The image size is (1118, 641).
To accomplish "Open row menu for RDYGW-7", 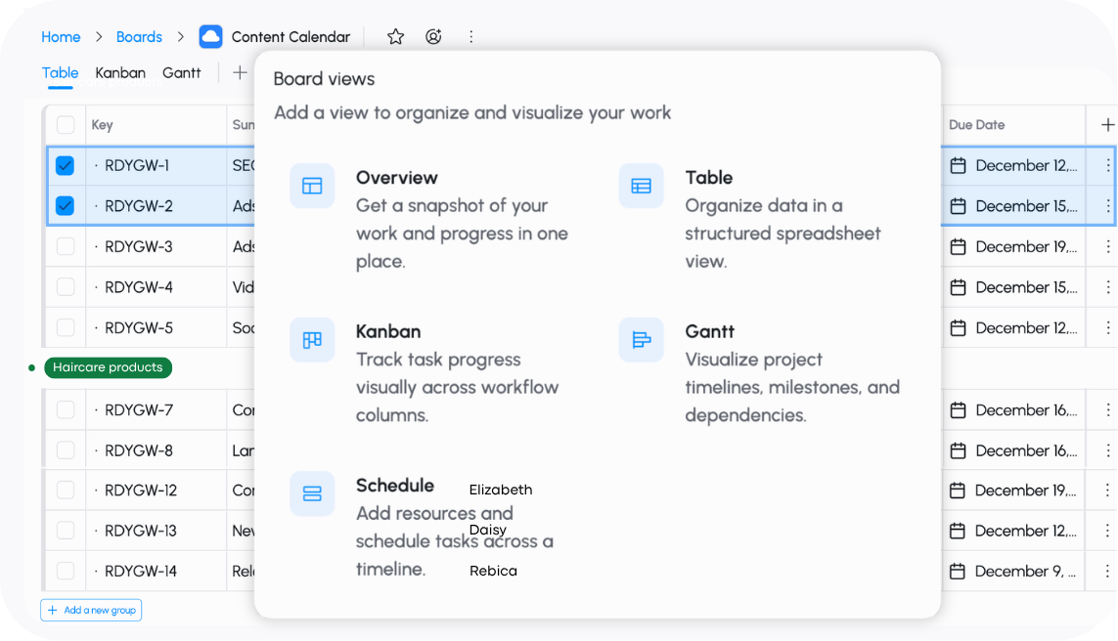I will point(1107,409).
